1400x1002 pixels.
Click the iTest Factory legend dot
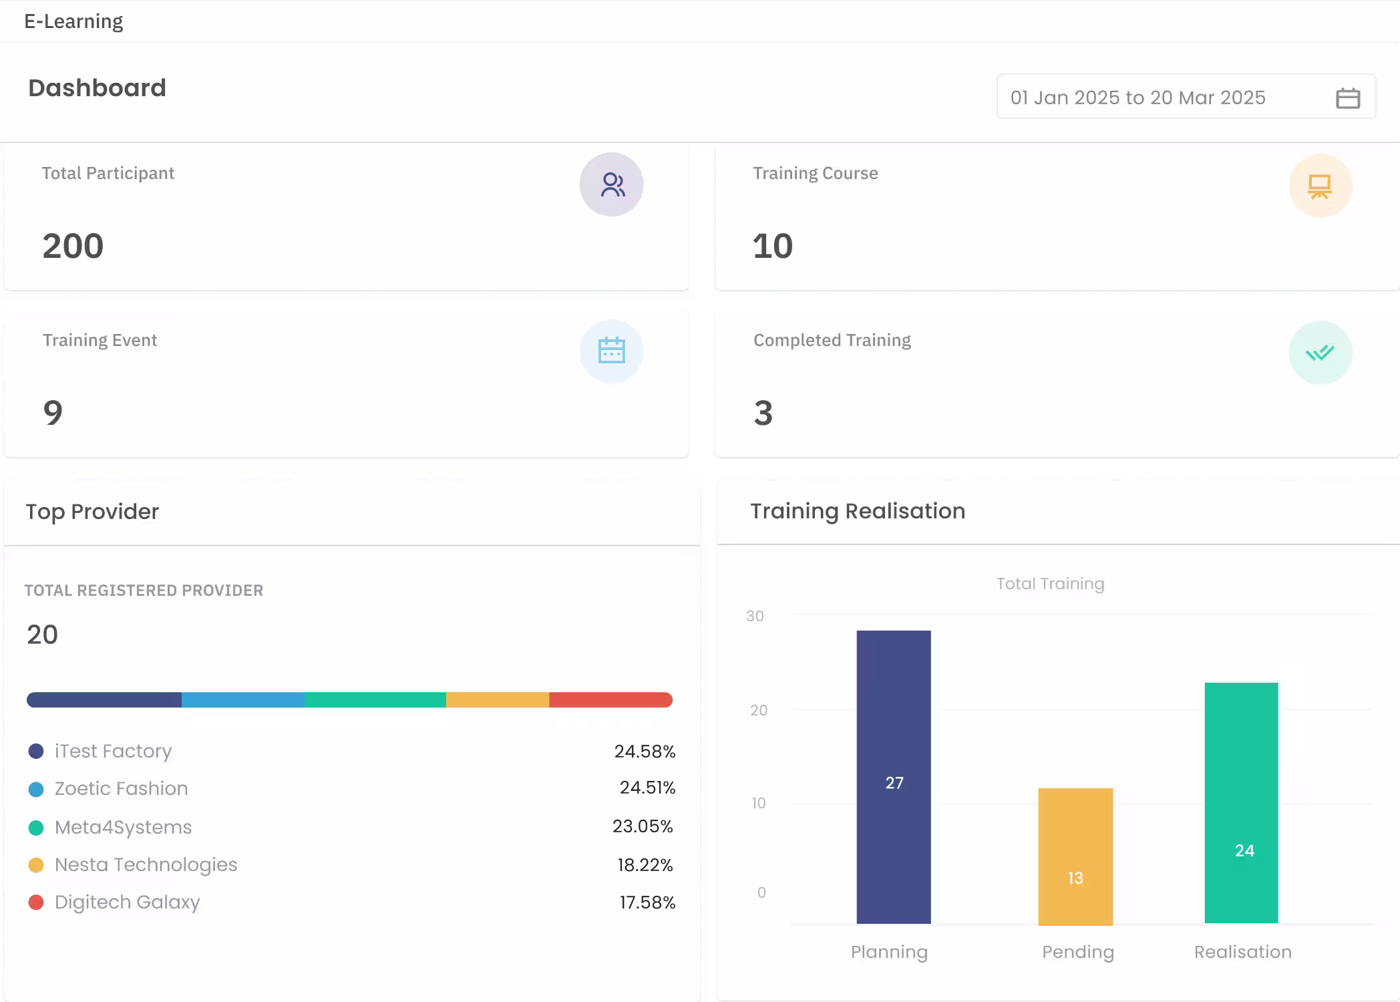click(36, 751)
